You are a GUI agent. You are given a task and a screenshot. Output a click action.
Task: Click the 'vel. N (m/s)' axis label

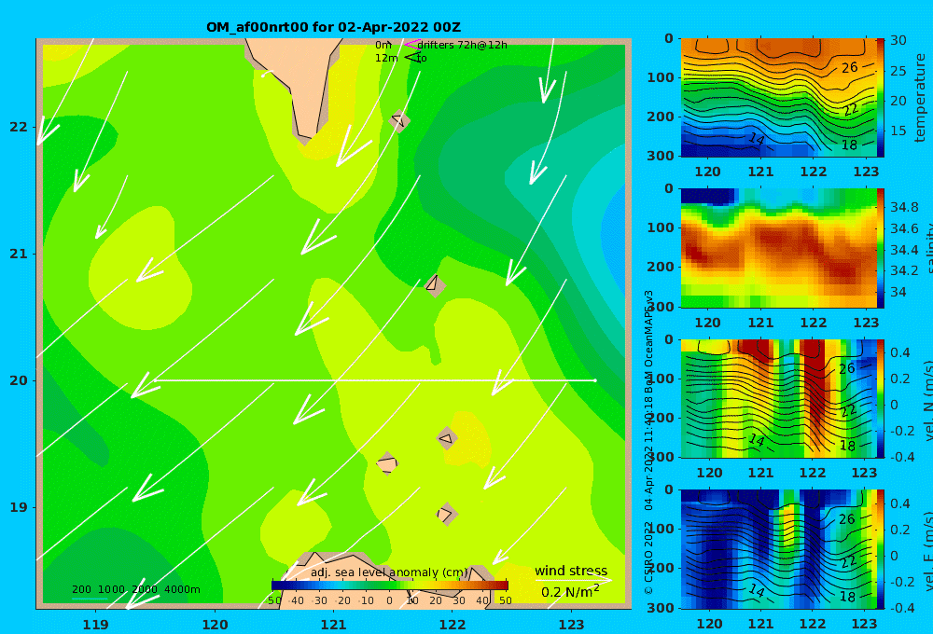[927, 399]
